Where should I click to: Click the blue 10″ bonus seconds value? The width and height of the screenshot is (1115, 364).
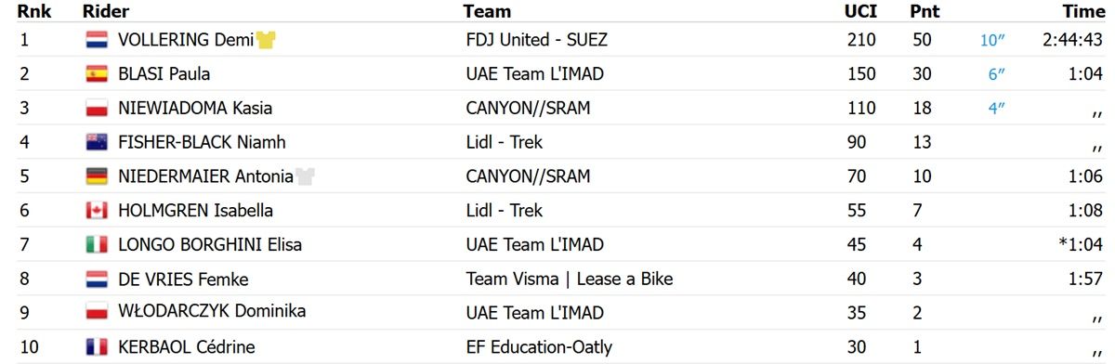click(993, 40)
